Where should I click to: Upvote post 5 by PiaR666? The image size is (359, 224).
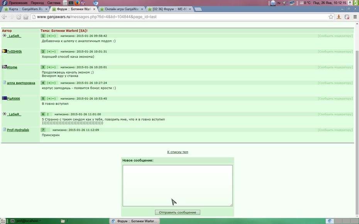pyautogui.click(x=49, y=99)
